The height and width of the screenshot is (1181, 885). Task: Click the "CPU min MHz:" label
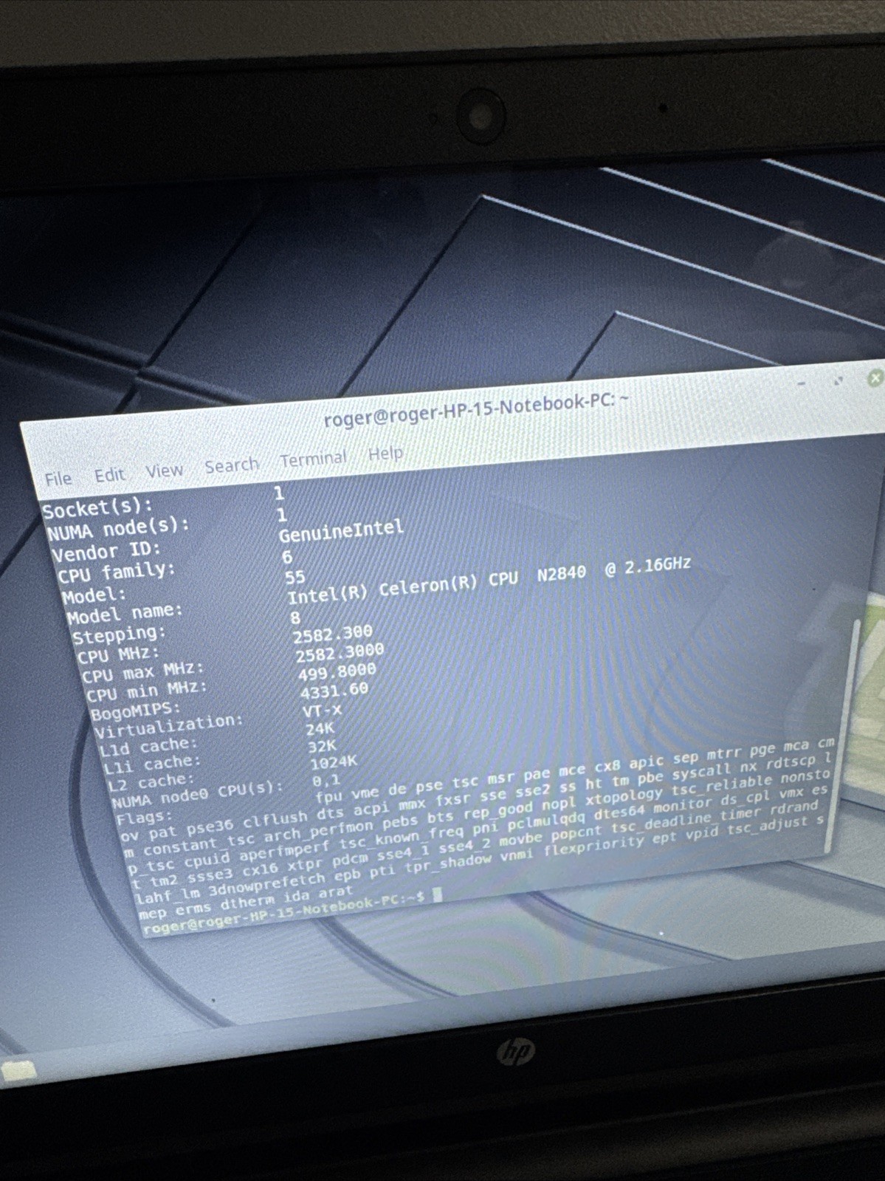click(x=146, y=691)
